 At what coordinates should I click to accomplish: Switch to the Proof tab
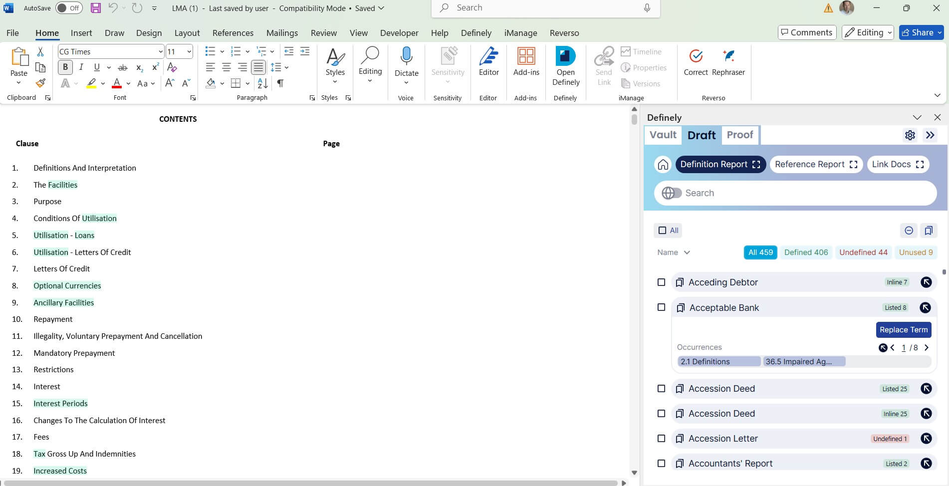(x=739, y=135)
